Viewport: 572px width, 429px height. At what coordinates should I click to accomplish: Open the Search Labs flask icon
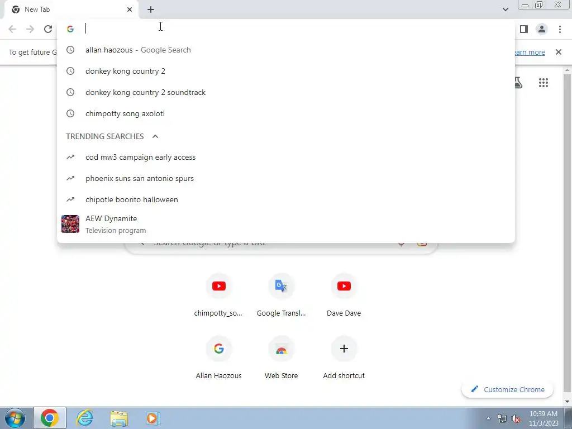[518, 83]
